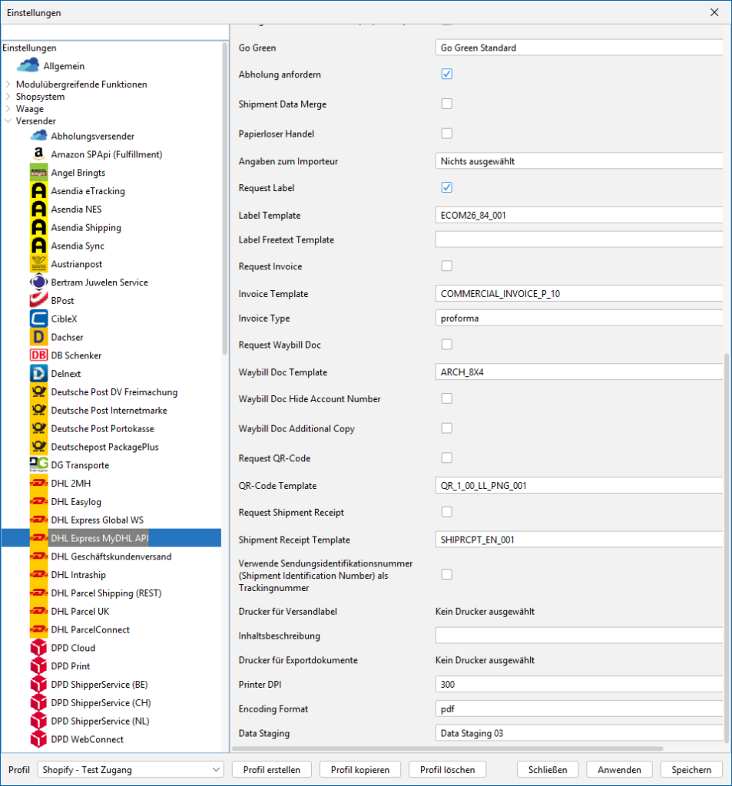
Task: Click the Profil kopieren button
Action: (x=360, y=769)
